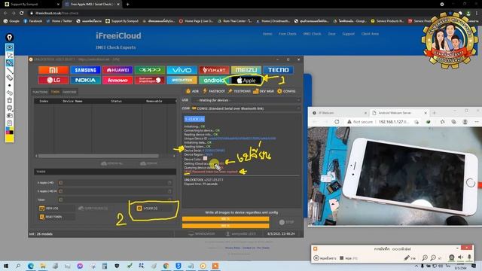The height and width of the screenshot is (271, 482).
Task: Select the MediaTek brand tile
Action: [x=182, y=81]
